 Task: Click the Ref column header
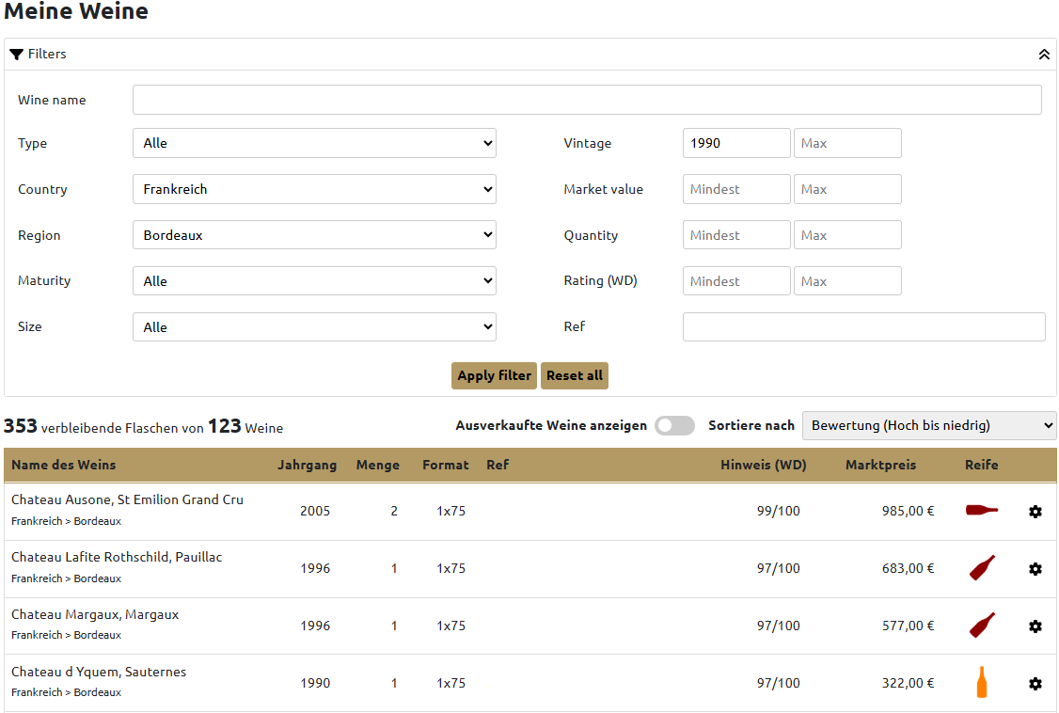[498, 465]
